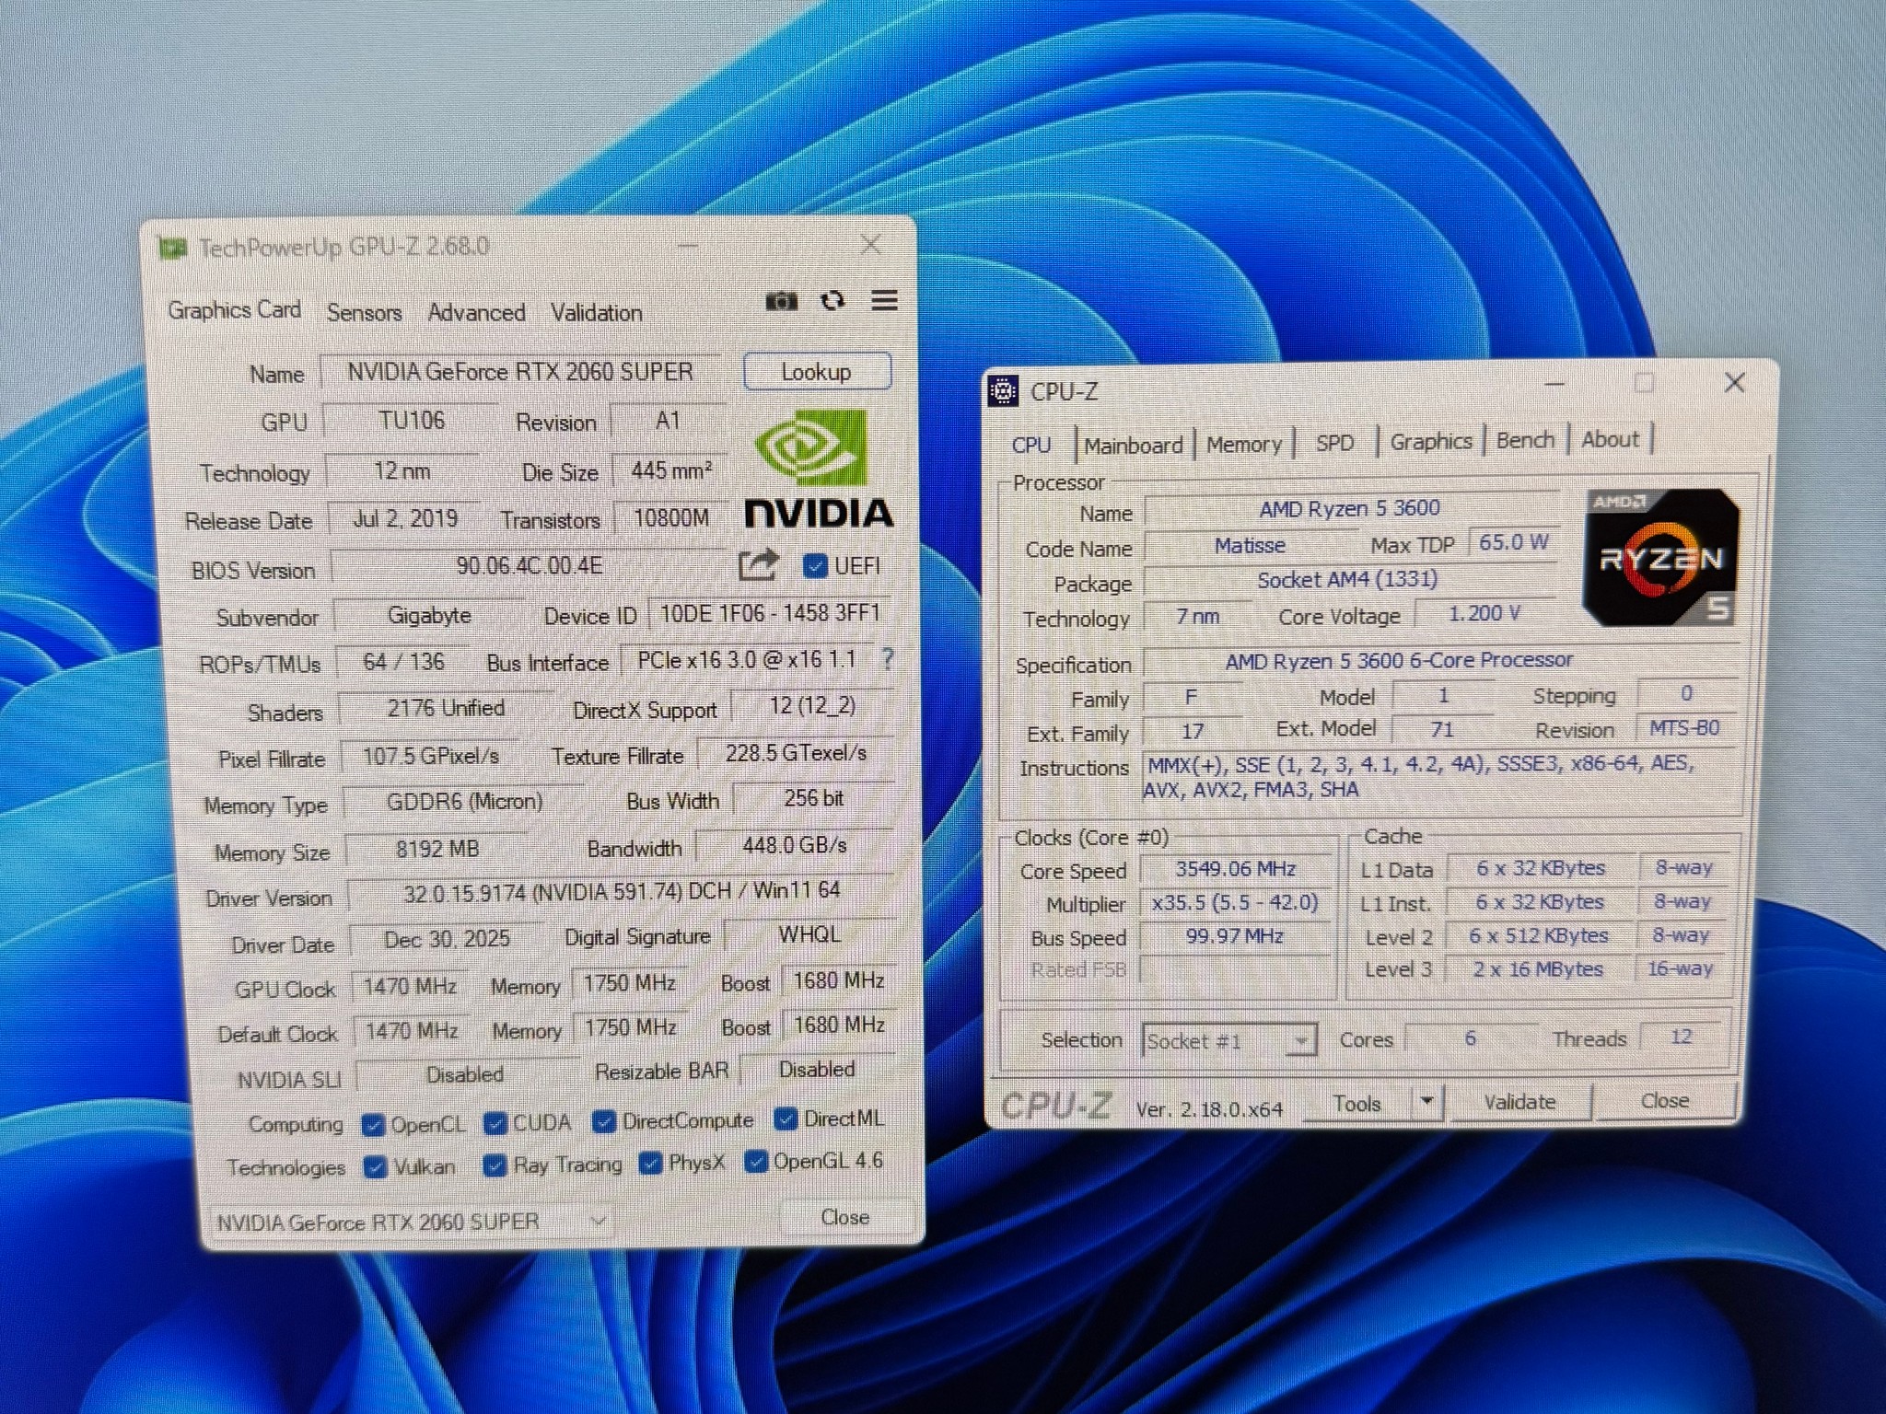Viewport: 1886px width, 1414px height.
Task: Refresh GPU-Z readings with the refresh icon
Action: [x=832, y=301]
